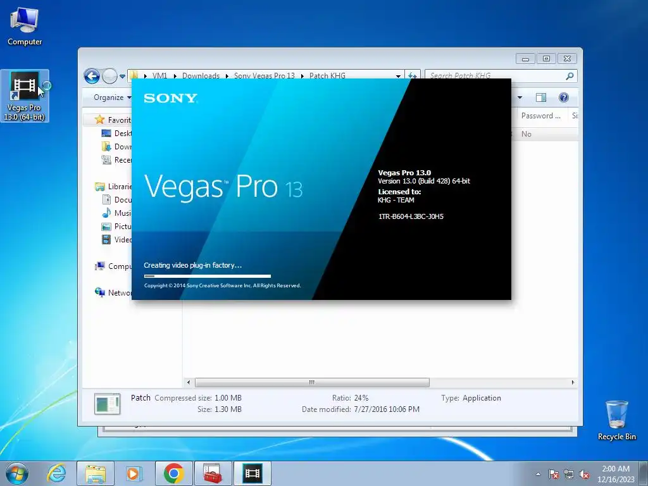Open the Organize menu

click(x=112, y=97)
